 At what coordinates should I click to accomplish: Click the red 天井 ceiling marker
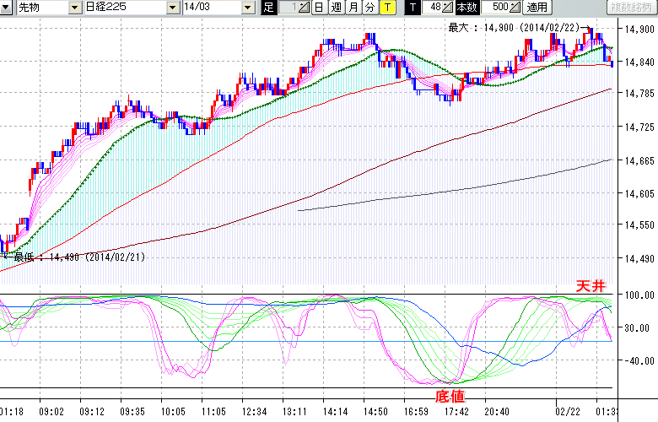(588, 286)
